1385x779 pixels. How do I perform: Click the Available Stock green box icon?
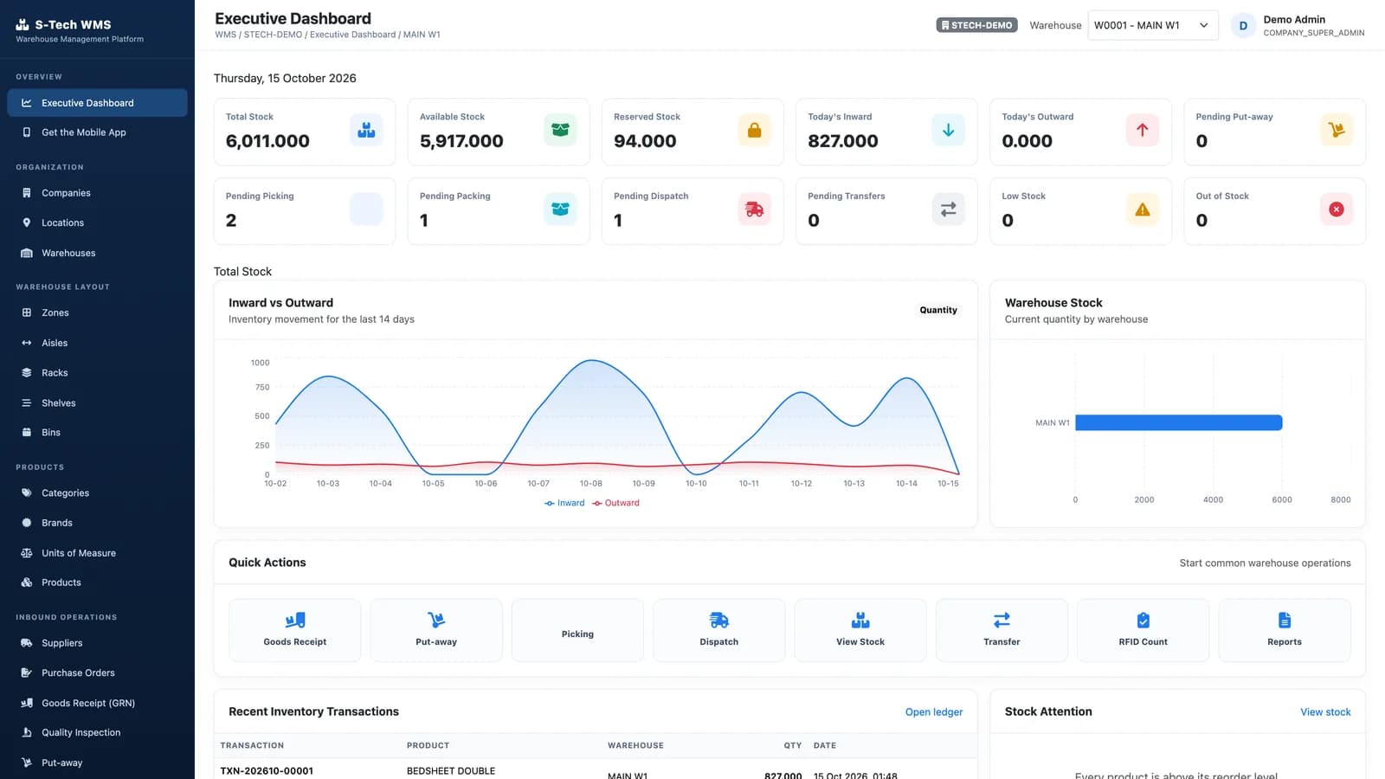(560, 130)
